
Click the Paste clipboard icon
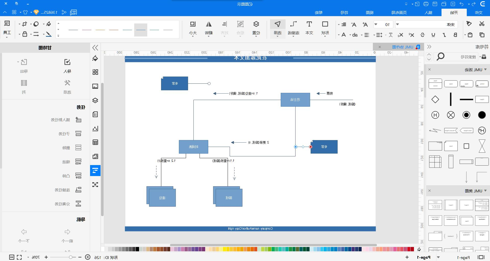[470, 35]
